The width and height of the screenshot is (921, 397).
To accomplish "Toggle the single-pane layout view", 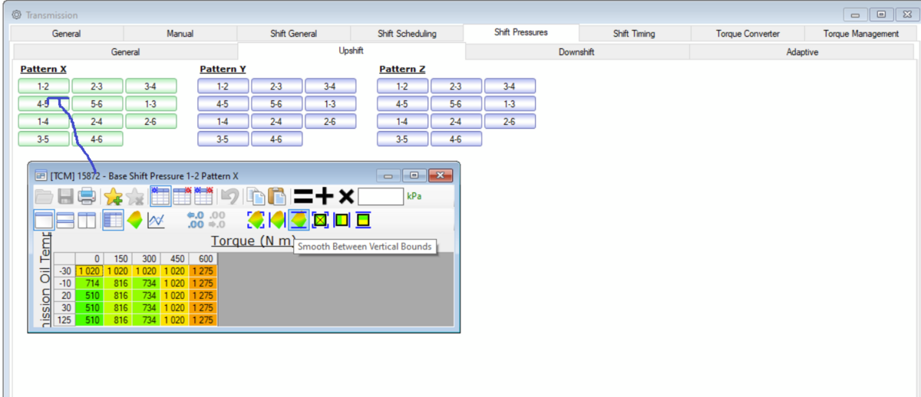I will point(44,221).
